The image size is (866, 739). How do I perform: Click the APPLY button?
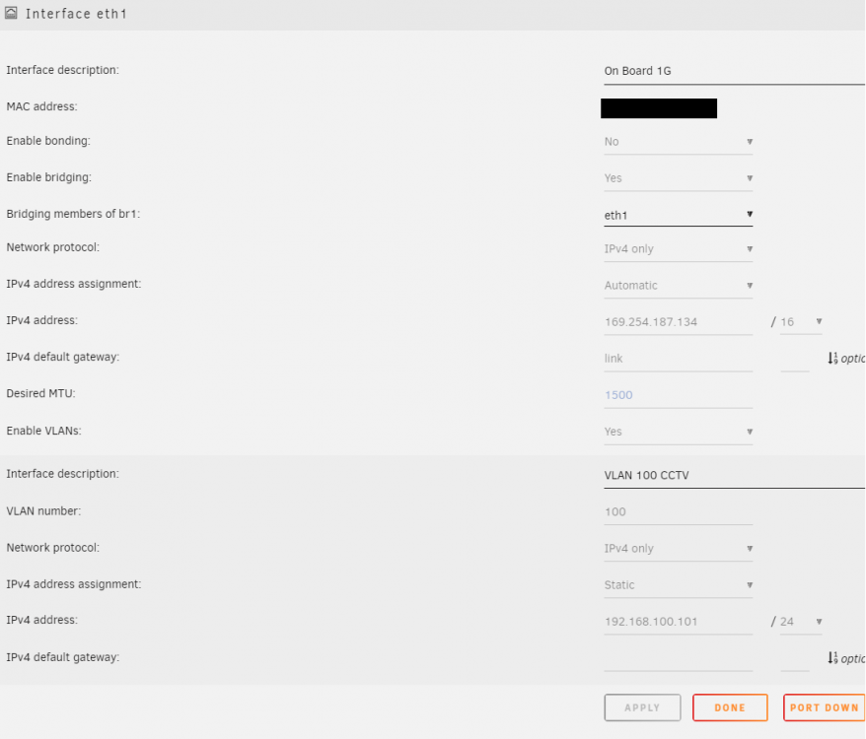pos(642,707)
